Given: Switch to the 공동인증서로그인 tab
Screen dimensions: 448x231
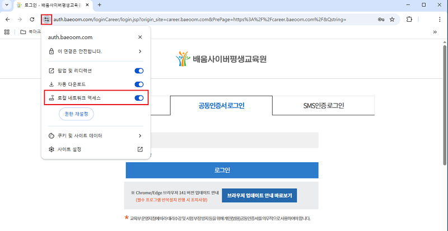Looking at the screenshot, I should tap(221, 106).
